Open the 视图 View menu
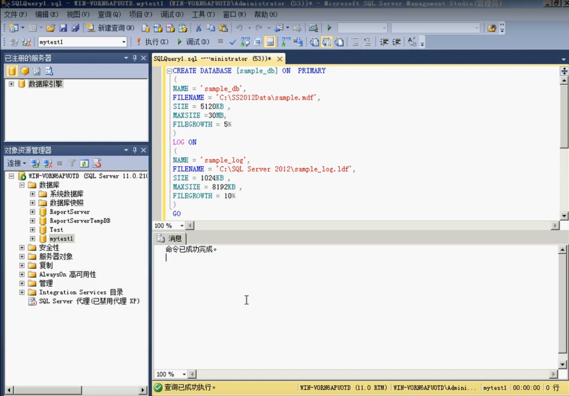Screen dimensions: 569x396 [78, 14]
